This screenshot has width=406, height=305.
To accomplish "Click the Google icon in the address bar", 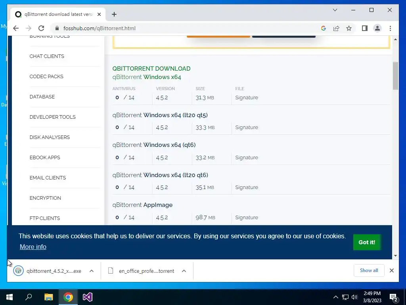I will point(324,28).
